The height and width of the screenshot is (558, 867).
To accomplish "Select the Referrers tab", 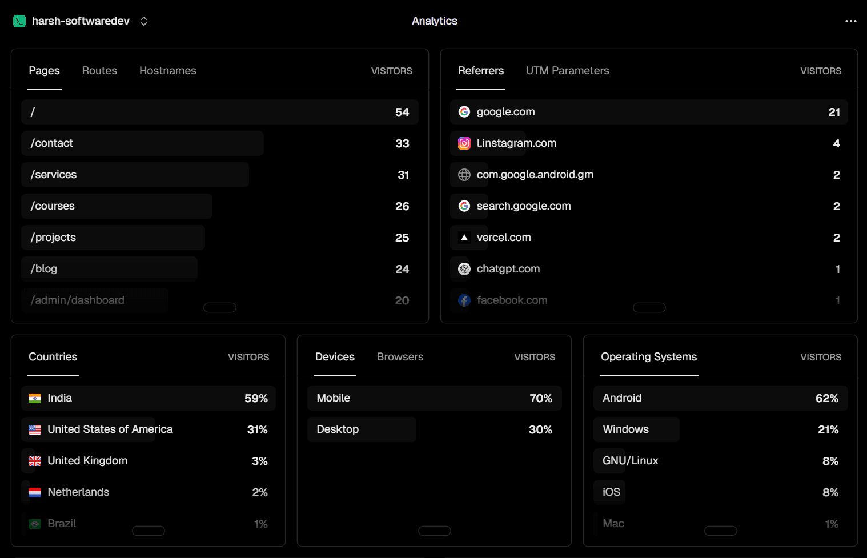I will 481,71.
